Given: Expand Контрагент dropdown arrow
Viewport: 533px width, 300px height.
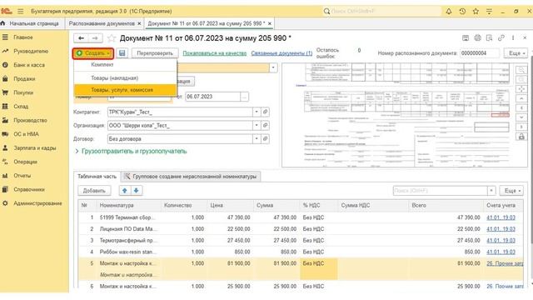Looking at the screenshot, I should point(257,112).
